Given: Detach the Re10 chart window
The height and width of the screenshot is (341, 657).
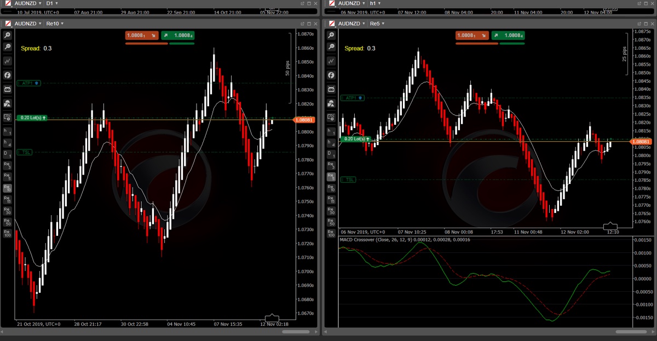Looking at the screenshot, I should click(x=302, y=24).
